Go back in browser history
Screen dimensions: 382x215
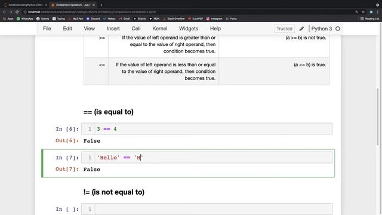coord(4,12)
